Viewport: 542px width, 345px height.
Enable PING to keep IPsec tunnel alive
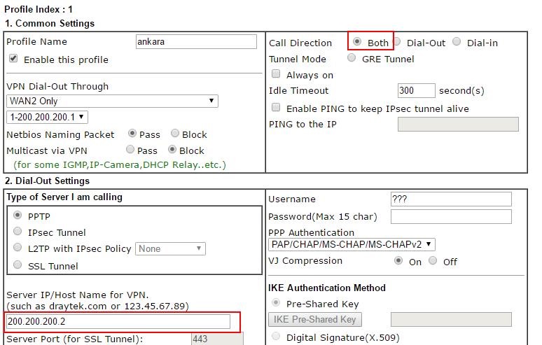[x=276, y=108]
